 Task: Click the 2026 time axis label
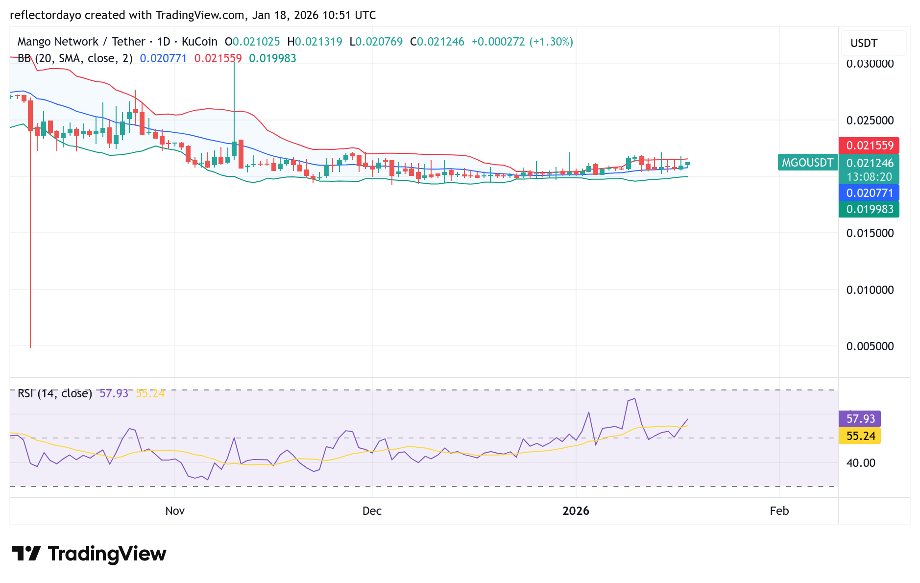point(576,511)
